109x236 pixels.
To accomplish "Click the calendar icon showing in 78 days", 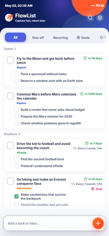I will (85, 58).
